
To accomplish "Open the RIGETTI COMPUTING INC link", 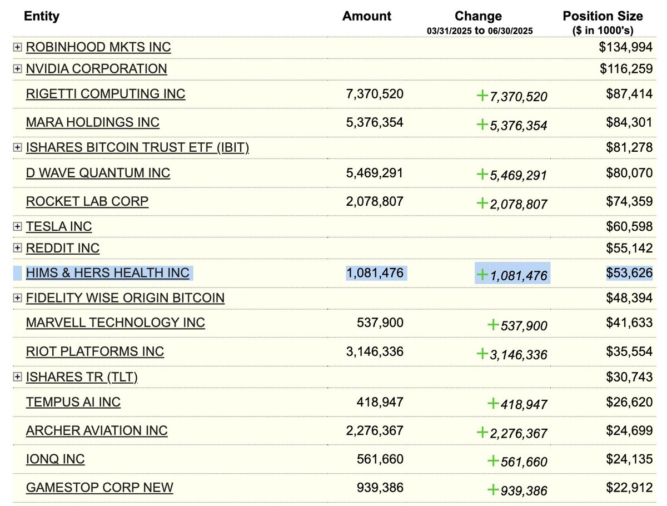I will tap(106, 94).
